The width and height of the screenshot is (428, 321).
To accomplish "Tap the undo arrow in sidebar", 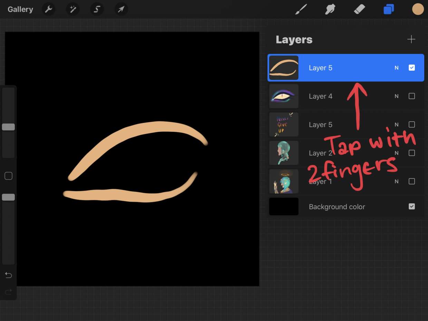I will (8, 275).
